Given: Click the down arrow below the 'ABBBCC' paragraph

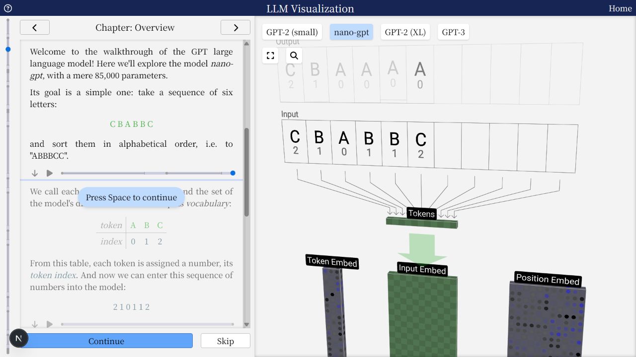Looking at the screenshot, I should point(35,173).
